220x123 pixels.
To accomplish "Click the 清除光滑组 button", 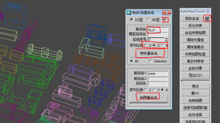I will pyautogui.click(x=195, y=40).
